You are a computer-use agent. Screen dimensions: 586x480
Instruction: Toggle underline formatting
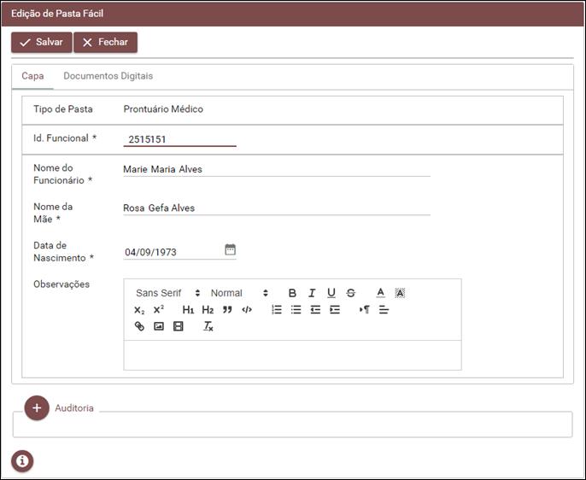point(331,293)
